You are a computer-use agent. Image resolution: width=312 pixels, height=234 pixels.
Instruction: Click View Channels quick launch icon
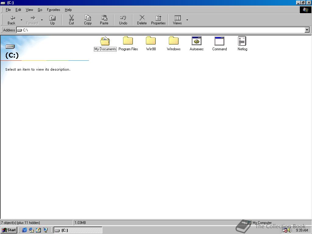point(46,230)
